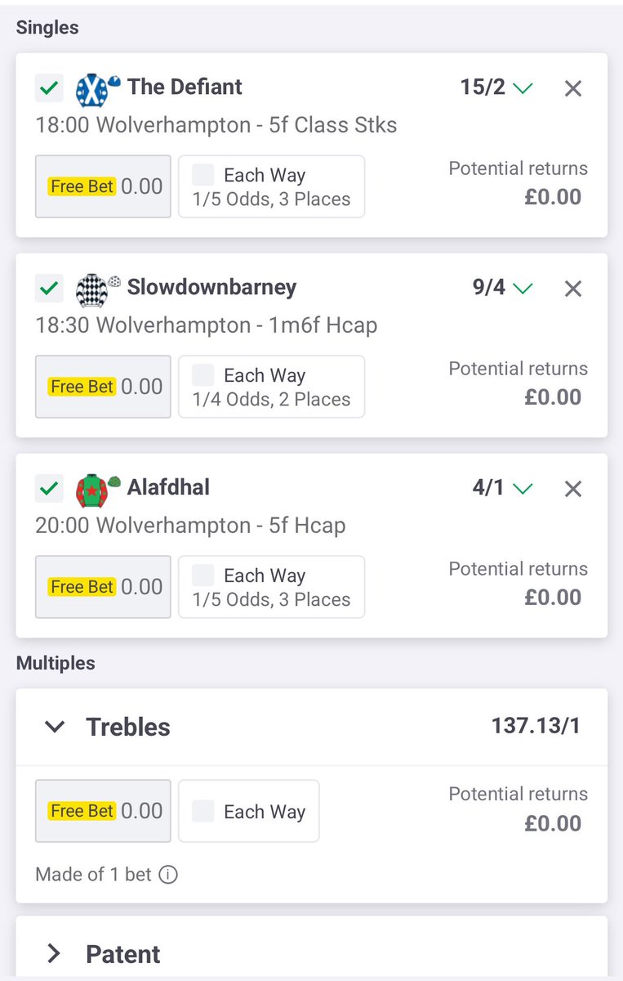Click The Defiant jockey silks icon
623x981 pixels.
pos(98,89)
